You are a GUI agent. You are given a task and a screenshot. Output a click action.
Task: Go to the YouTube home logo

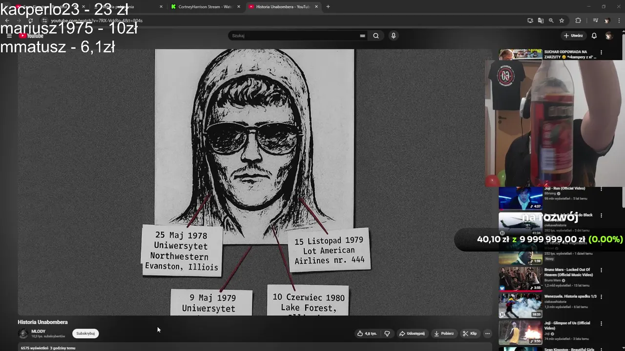[31, 36]
